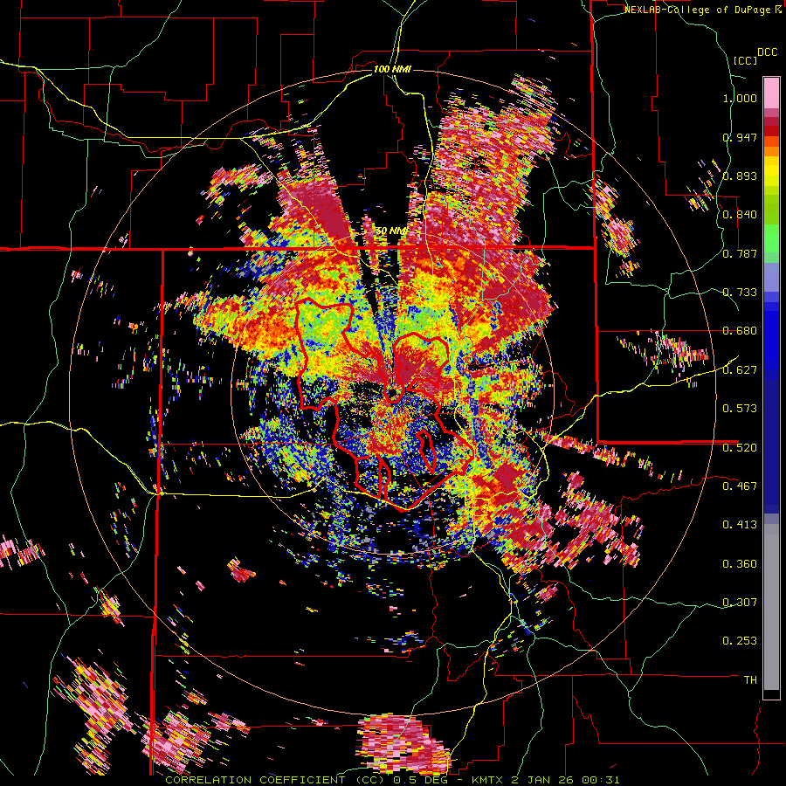Image resolution: width=786 pixels, height=786 pixels.
Task: Click the 0.893 value on color scale
Action: pos(740,176)
